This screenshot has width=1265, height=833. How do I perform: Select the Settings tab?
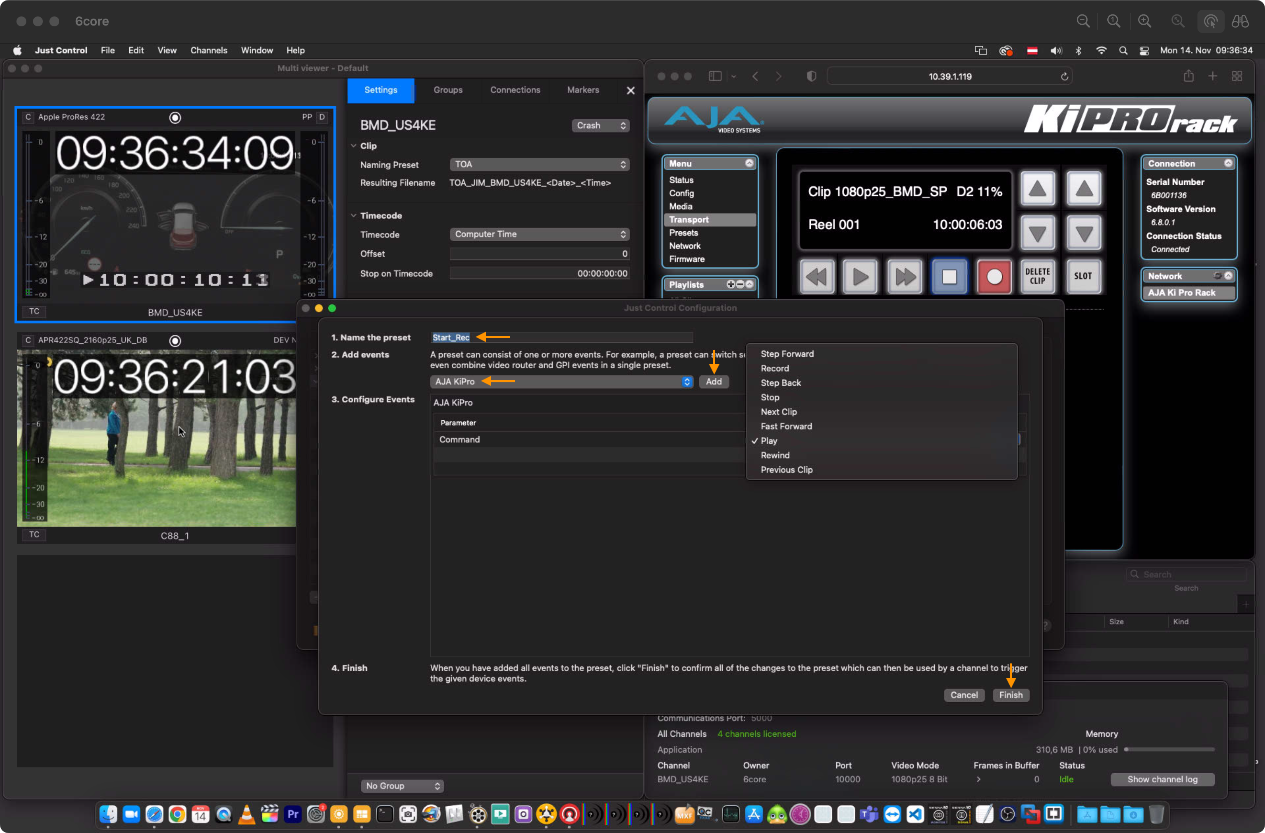click(x=380, y=90)
